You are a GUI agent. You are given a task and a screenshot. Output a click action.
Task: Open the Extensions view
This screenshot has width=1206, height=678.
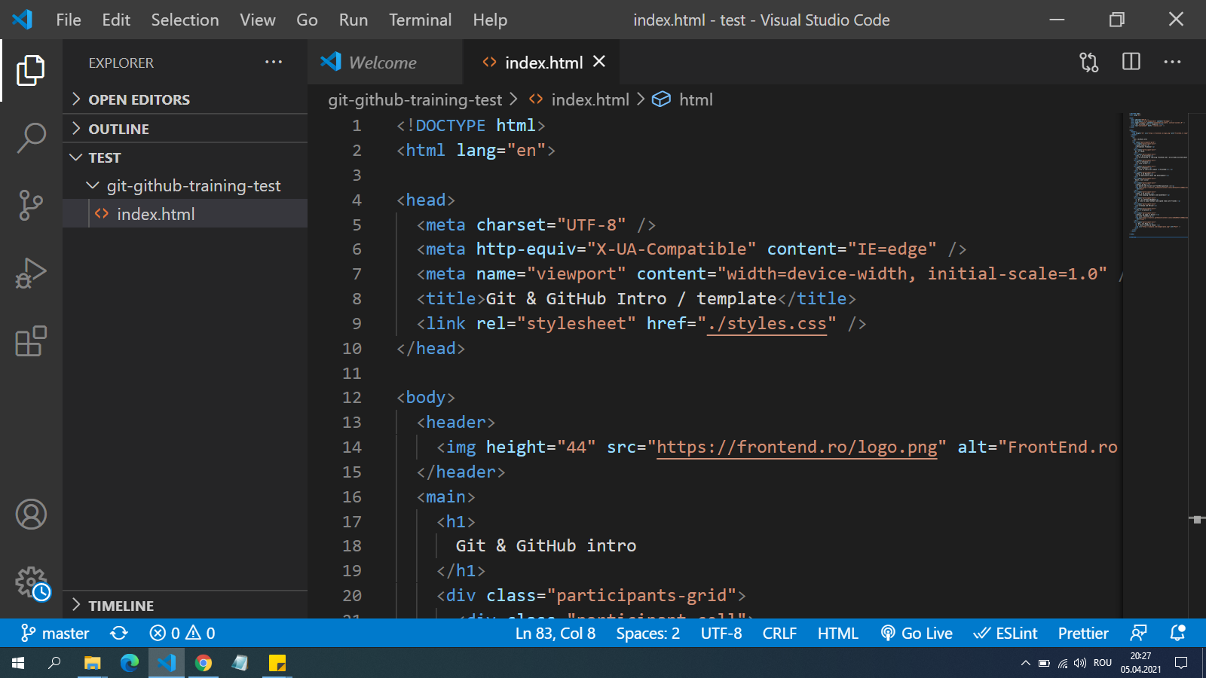pyautogui.click(x=31, y=341)
